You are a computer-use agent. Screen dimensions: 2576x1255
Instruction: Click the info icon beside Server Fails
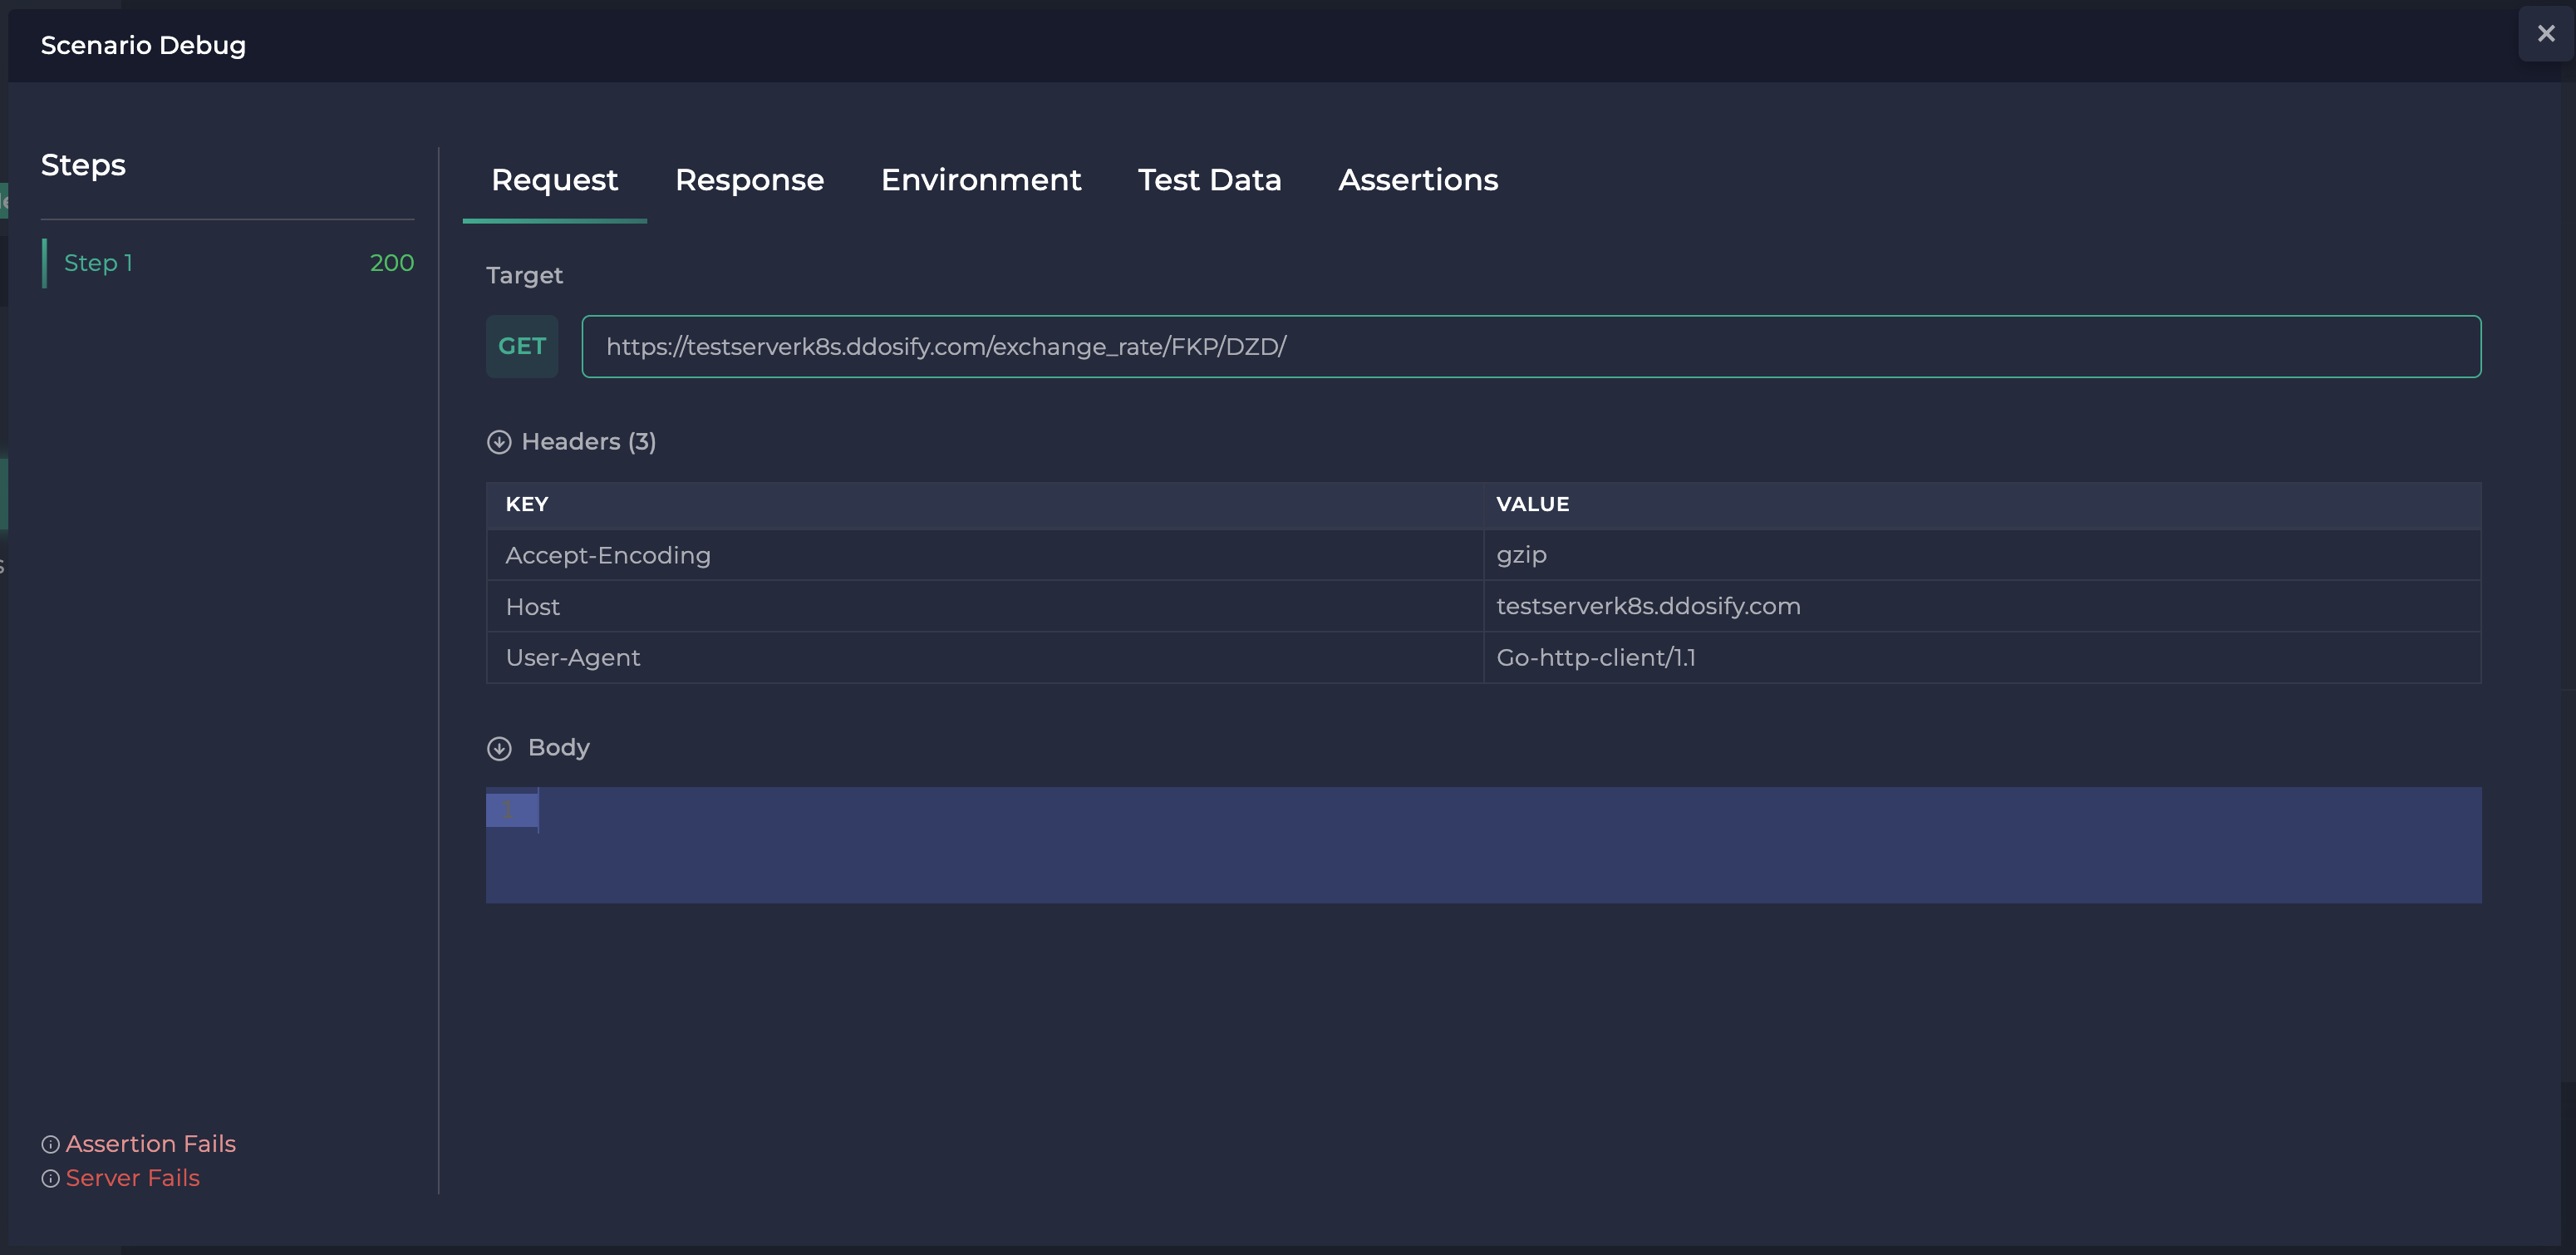(x=50, y=1178)
